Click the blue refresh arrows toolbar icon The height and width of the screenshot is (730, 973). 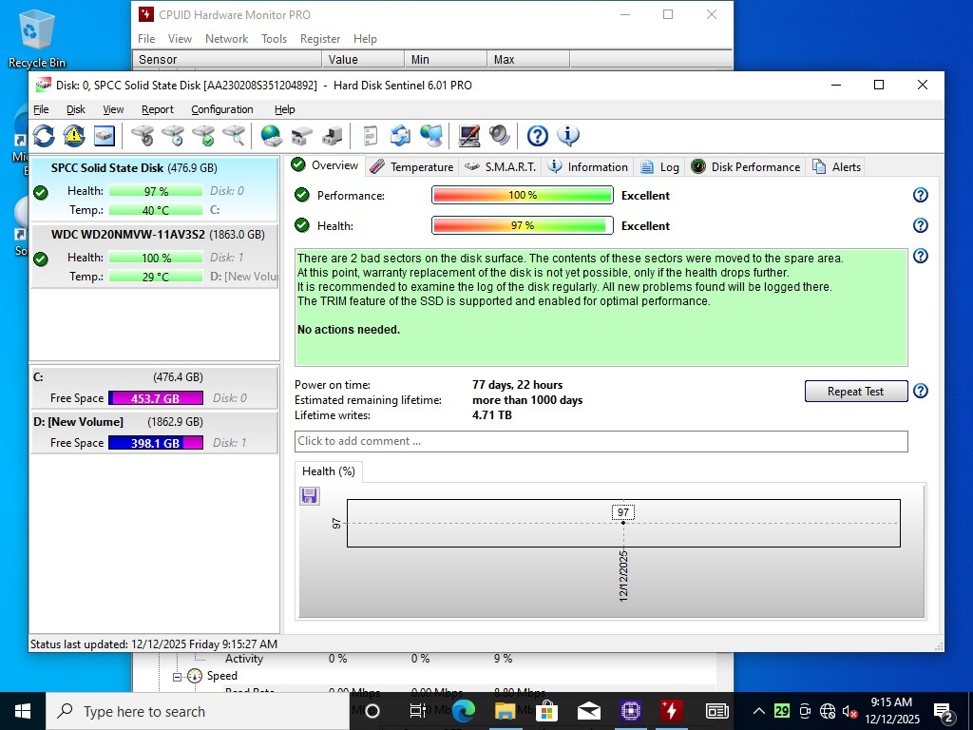(44, 136)
